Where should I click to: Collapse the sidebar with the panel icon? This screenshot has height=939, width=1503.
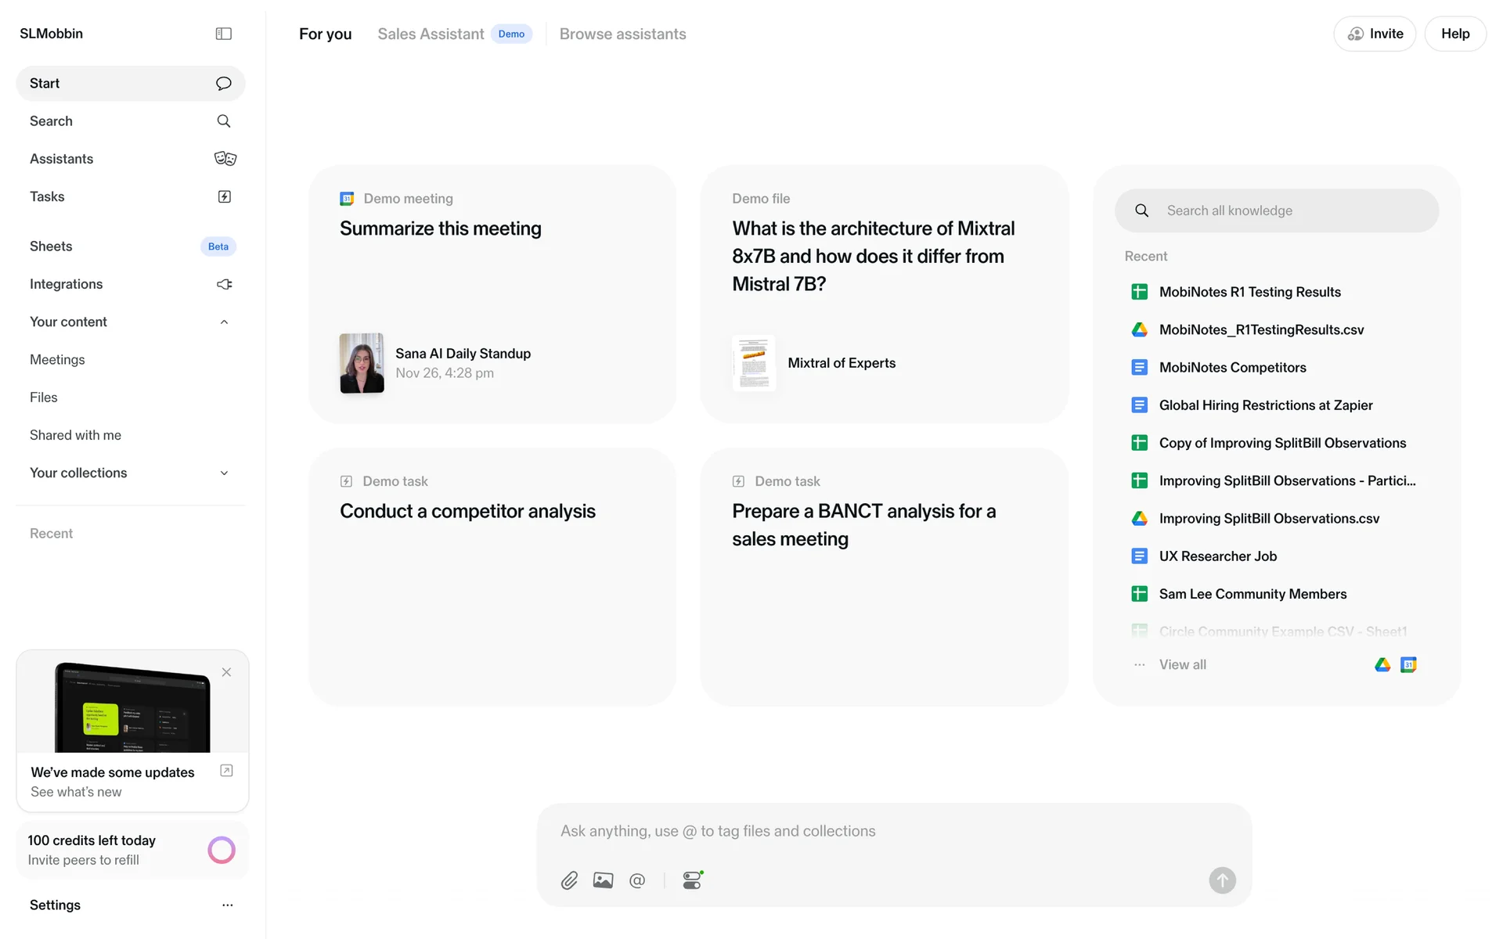point(223,34)
